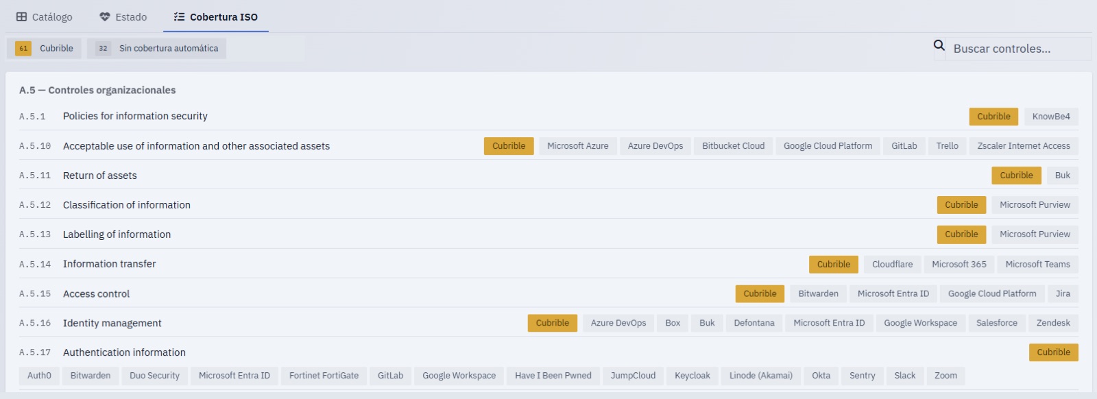Viewport: 1097px width, 399px height.
Task: Click Cubrible badge in the Authentication information row
Action: (1053, 352)
